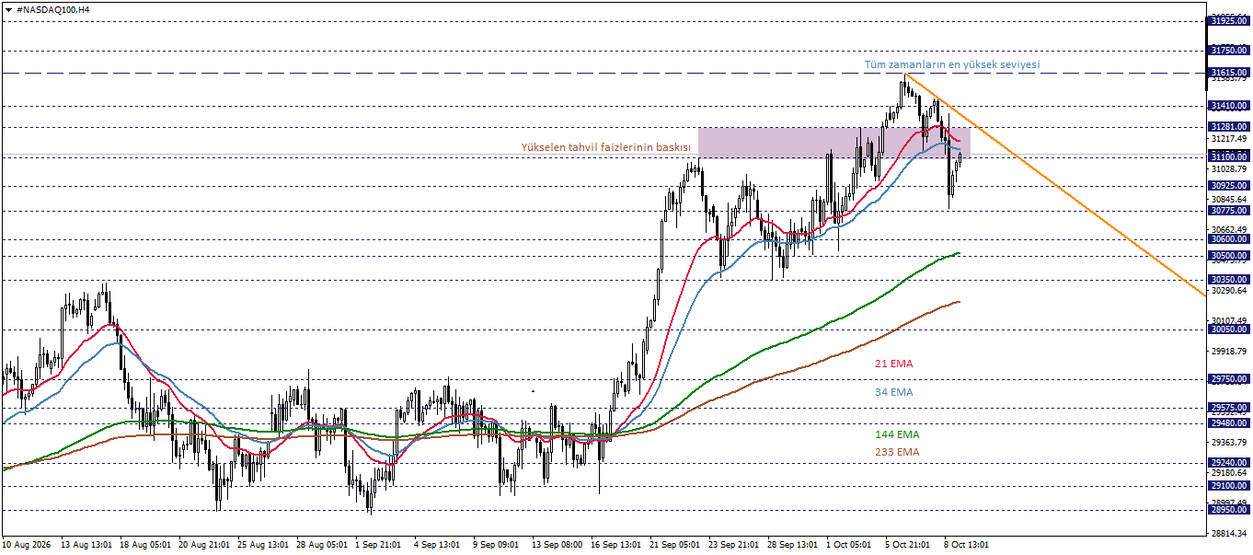Click the '20 Aug 21:01' time axis label

[x=204, y=544]
